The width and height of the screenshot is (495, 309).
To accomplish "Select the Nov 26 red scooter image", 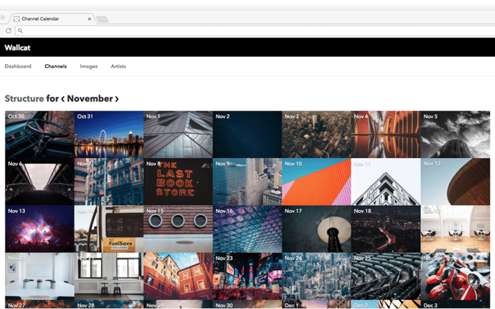I will (x=455, y=276).
